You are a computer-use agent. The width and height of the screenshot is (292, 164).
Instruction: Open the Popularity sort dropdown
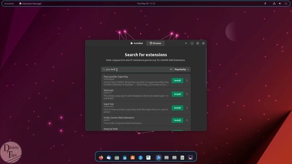[x=182, y=69]
